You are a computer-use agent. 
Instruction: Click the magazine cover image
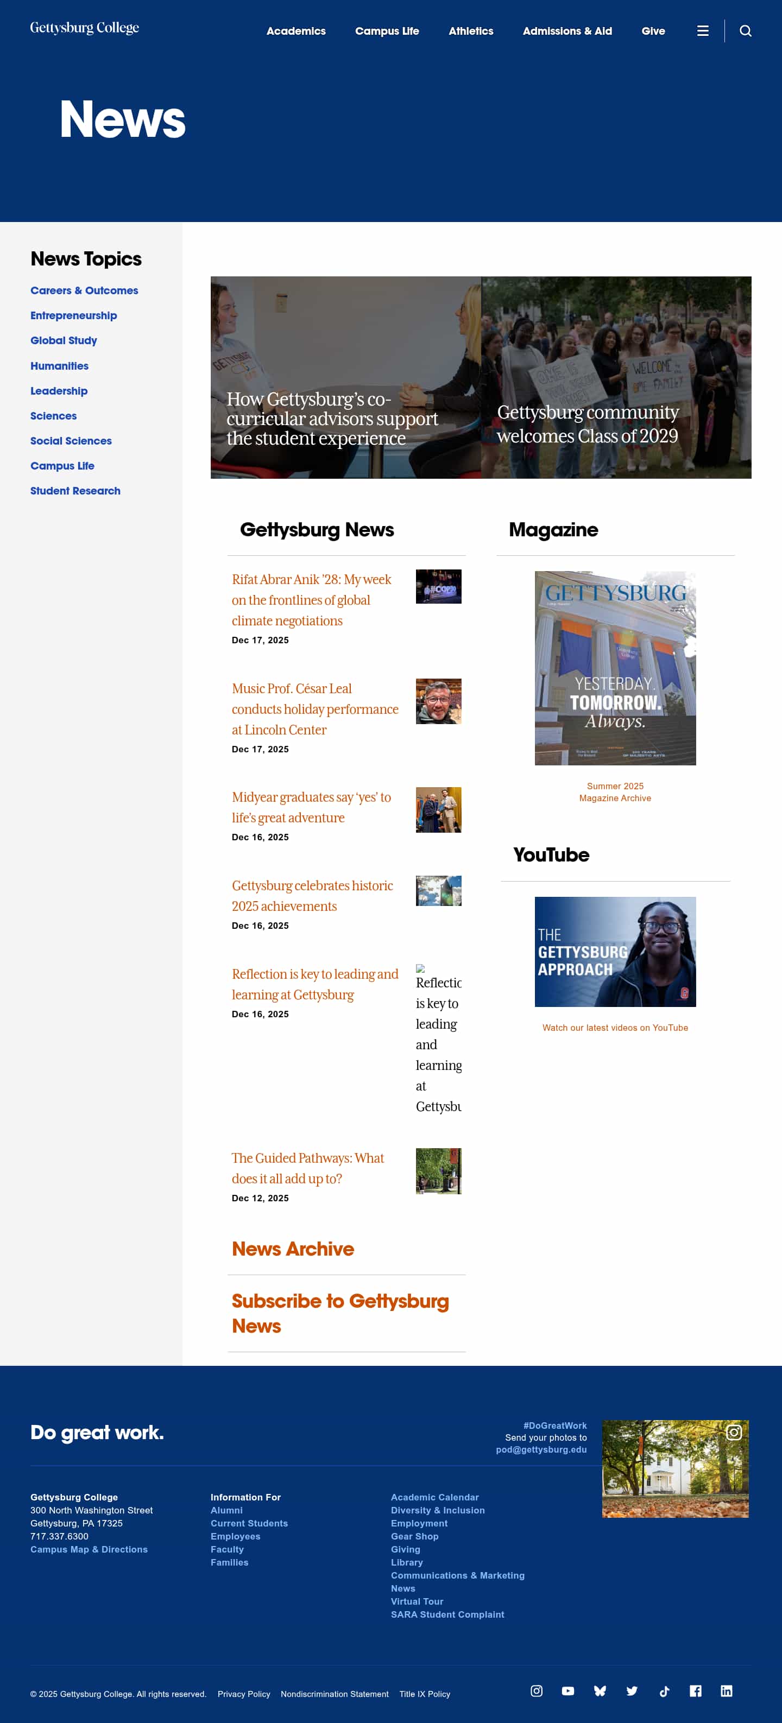[x=615, y=668]
